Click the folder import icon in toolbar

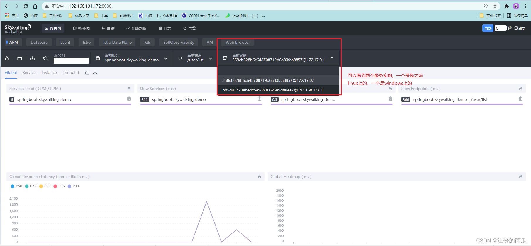point(20,58)
